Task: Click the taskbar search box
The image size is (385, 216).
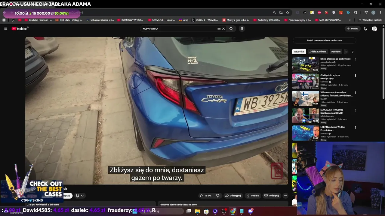Action: pyautogui.click(x=161, y=211)
